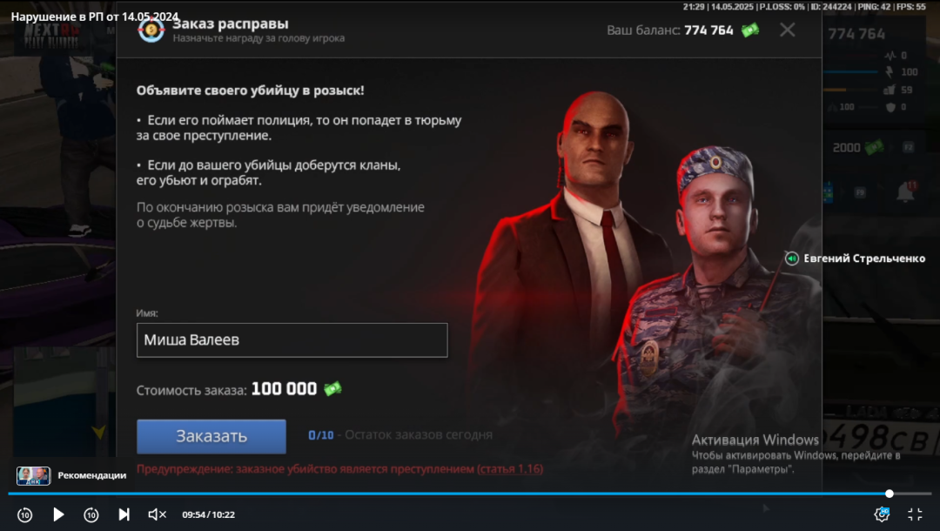
Task: Click the green cash icon next to balance 774 764
Action: pyautogui.click(x=750, y=30)
